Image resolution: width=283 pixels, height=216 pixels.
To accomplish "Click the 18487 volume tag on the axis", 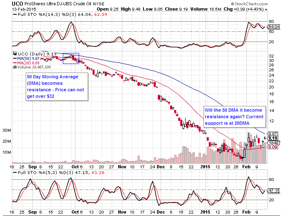I will [274, 143].
